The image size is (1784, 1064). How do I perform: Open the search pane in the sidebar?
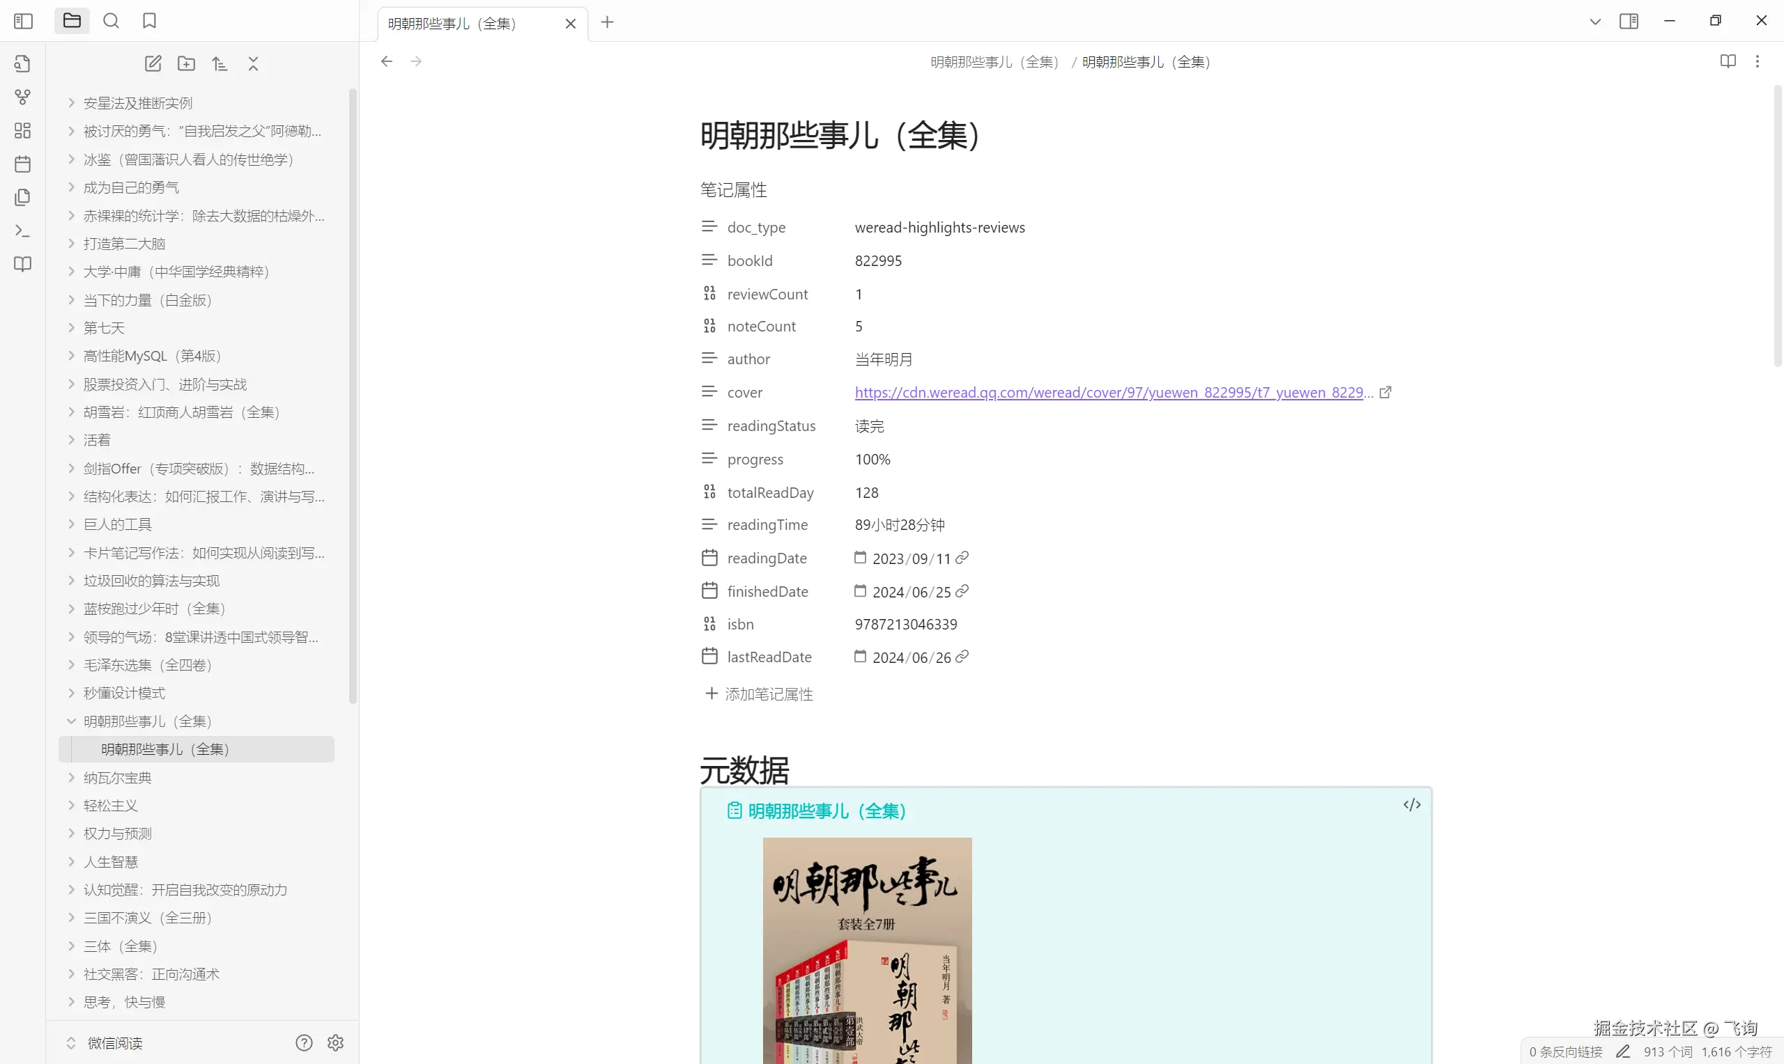point(111,21)
